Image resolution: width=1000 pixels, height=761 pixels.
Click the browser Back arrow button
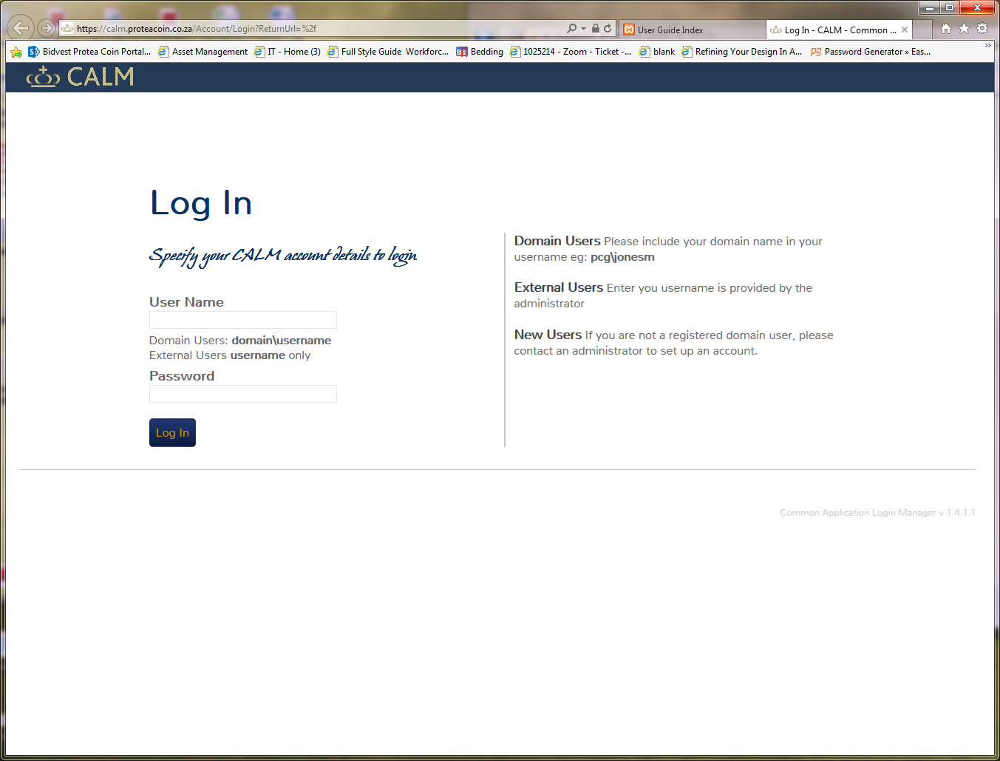[x=21, y=28]
